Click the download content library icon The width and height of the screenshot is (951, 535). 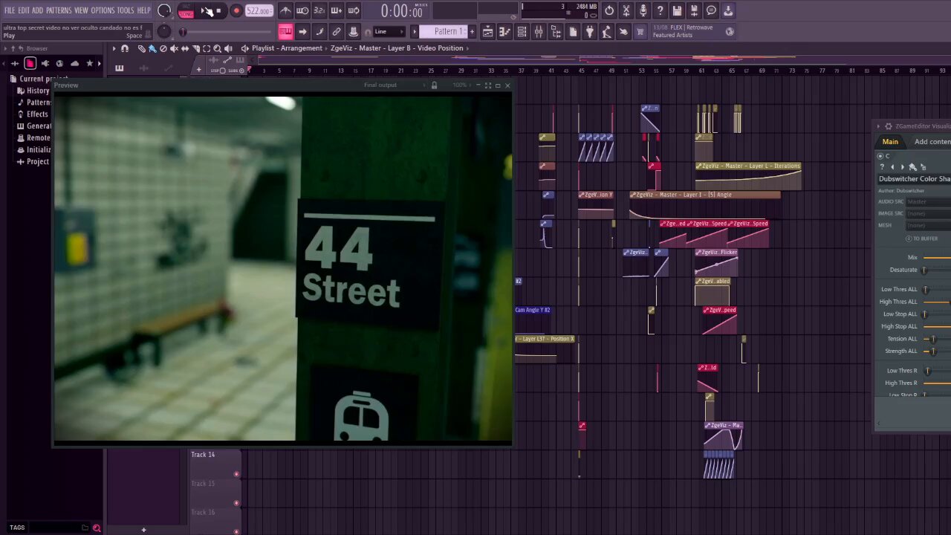[728, 10]
